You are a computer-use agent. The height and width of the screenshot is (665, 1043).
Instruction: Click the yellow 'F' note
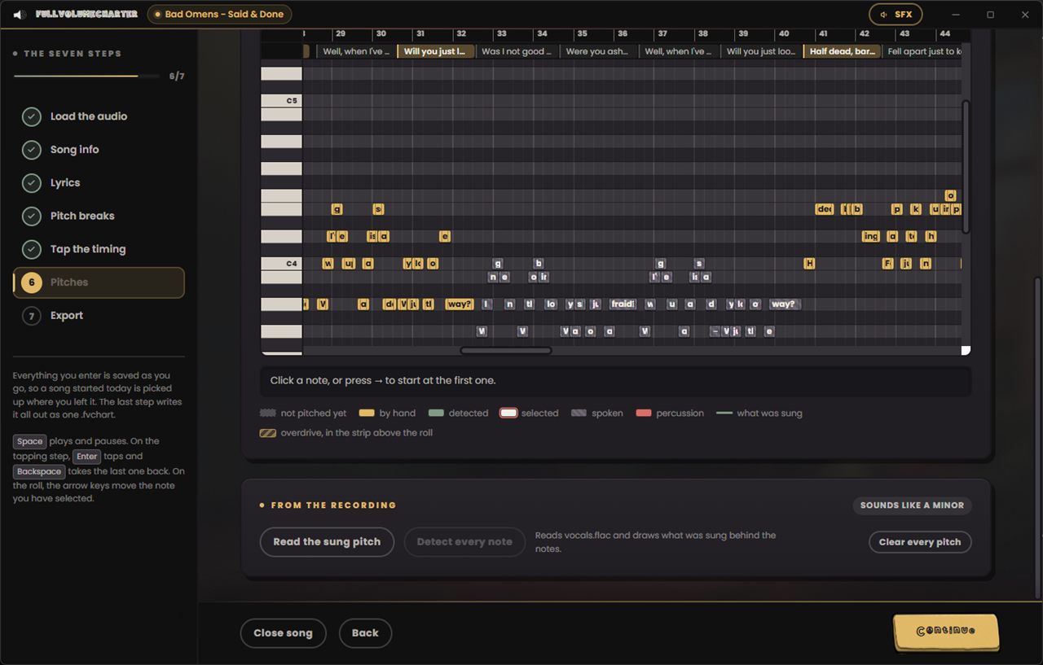(x=888, y=264)
